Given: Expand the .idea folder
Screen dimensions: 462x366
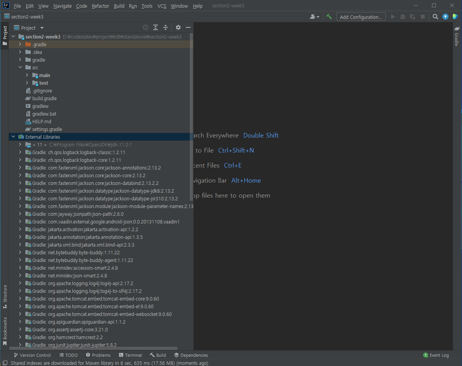Looking at the screenshot, I should [20, 52].
